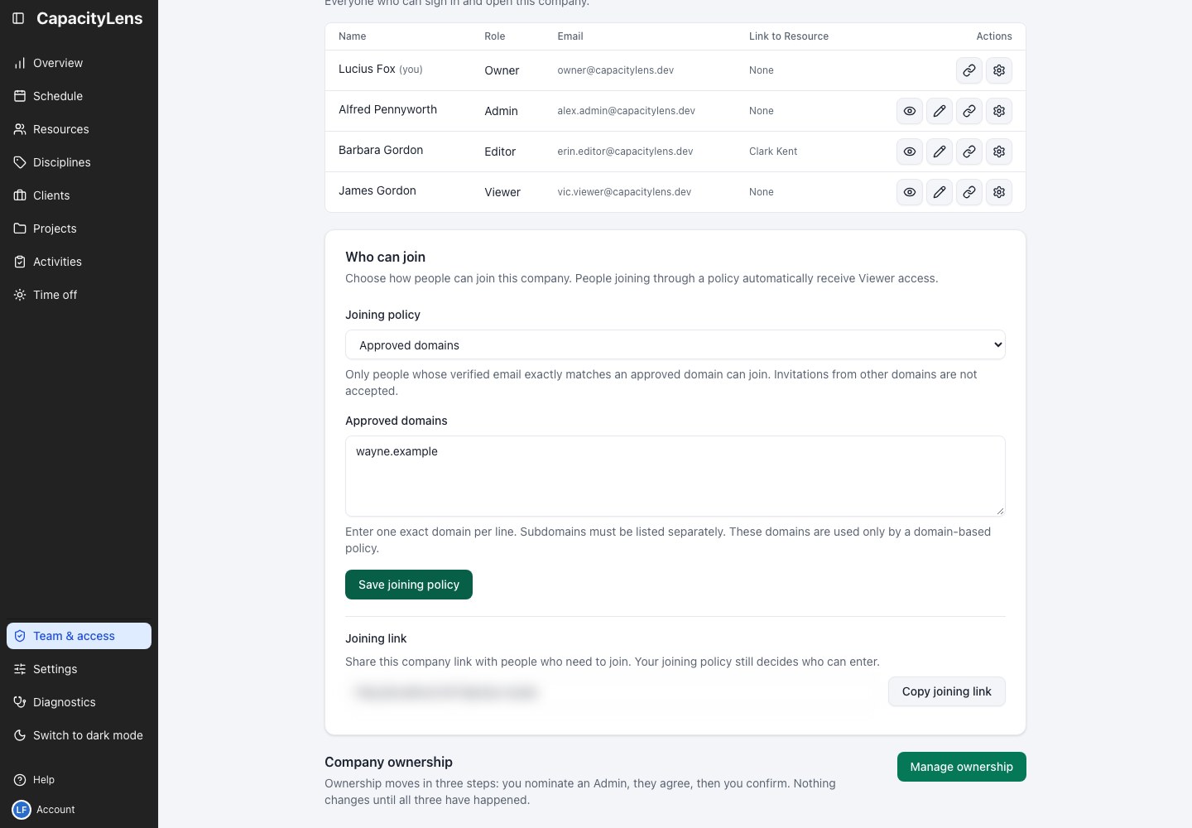Image resolution: width=1192 pixels, height=828 pixels.
Task: Open Disciplines in sidebar
Action: 79,162
